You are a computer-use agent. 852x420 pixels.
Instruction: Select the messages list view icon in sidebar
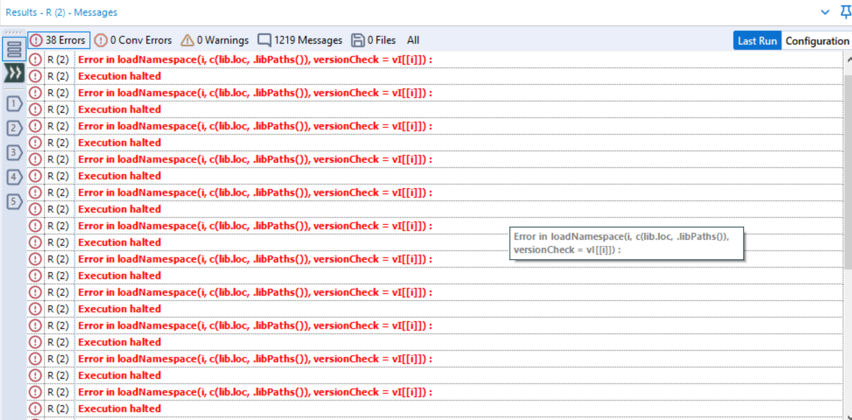13,48
